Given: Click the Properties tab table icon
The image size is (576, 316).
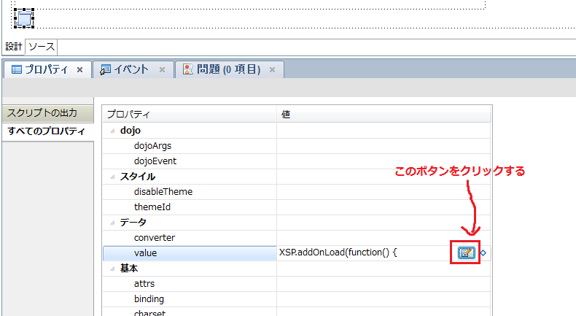Looking at the screenshot, I should tap(17, 69).
